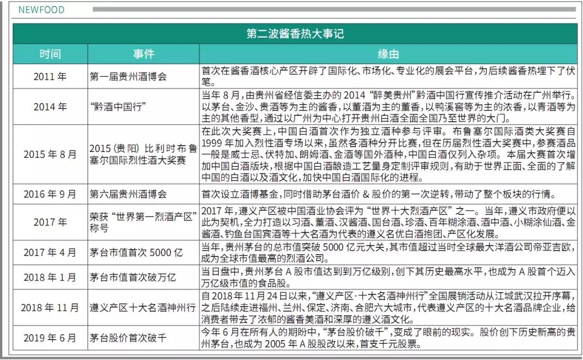Click the 事件 column header
The width and height of the screenshot is (583, 360).
tap(144, 54)
